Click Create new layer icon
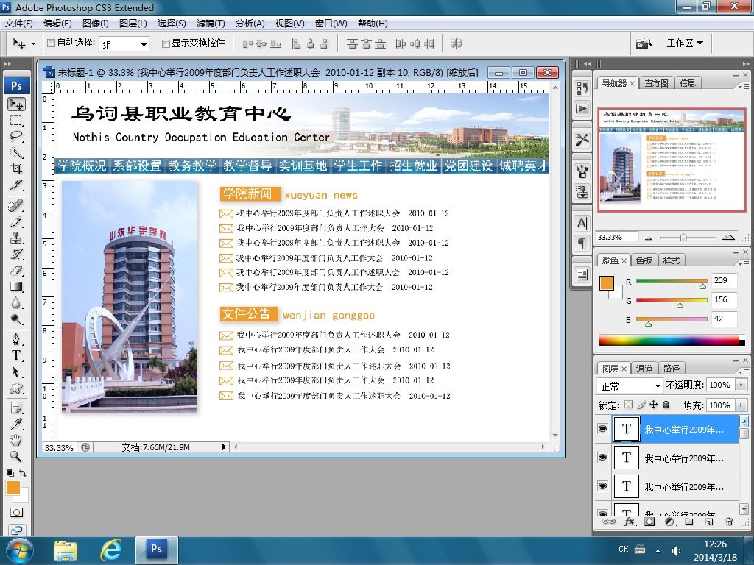This screenshot has width=754, height=565. (x=709, y=522)
